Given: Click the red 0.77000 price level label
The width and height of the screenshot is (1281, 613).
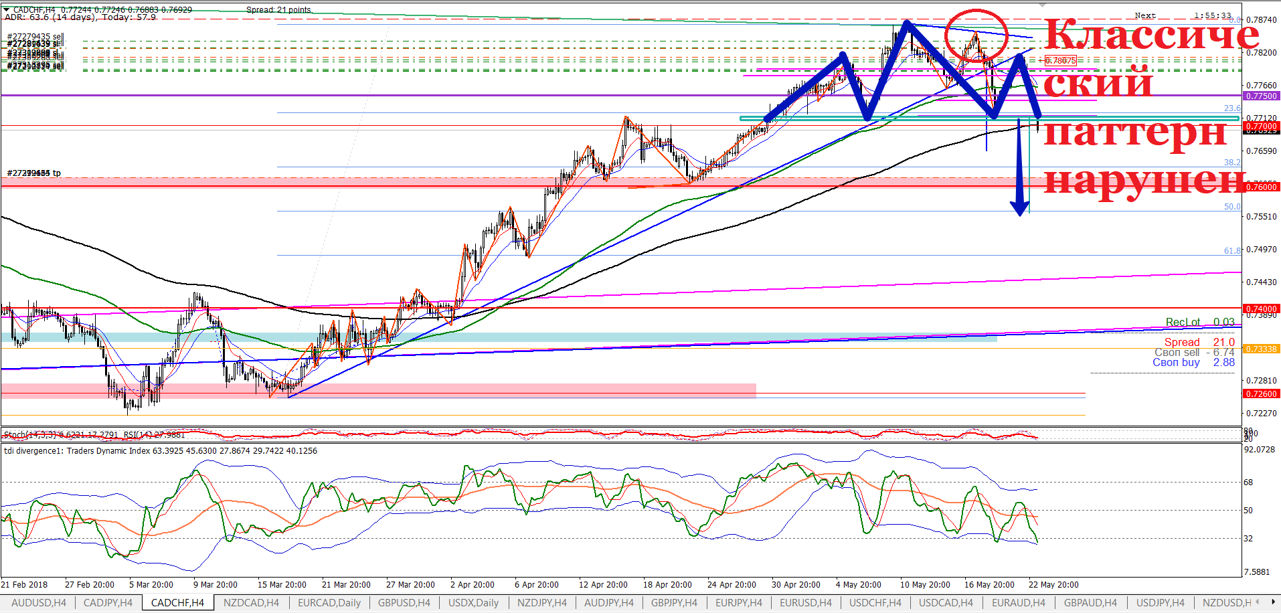Looking at the screenshot, I should [1261, 126].
